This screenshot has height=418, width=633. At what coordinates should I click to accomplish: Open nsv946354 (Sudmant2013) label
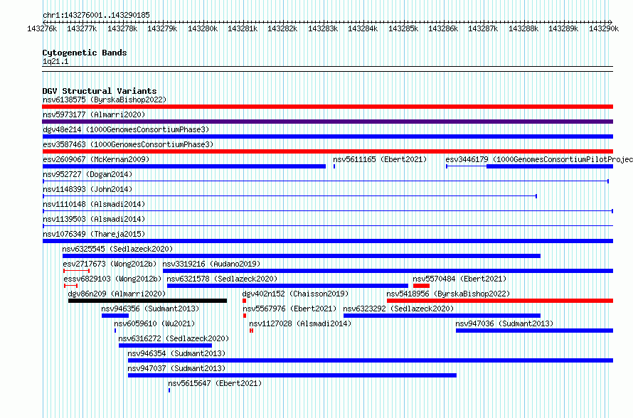pos(176,353)
